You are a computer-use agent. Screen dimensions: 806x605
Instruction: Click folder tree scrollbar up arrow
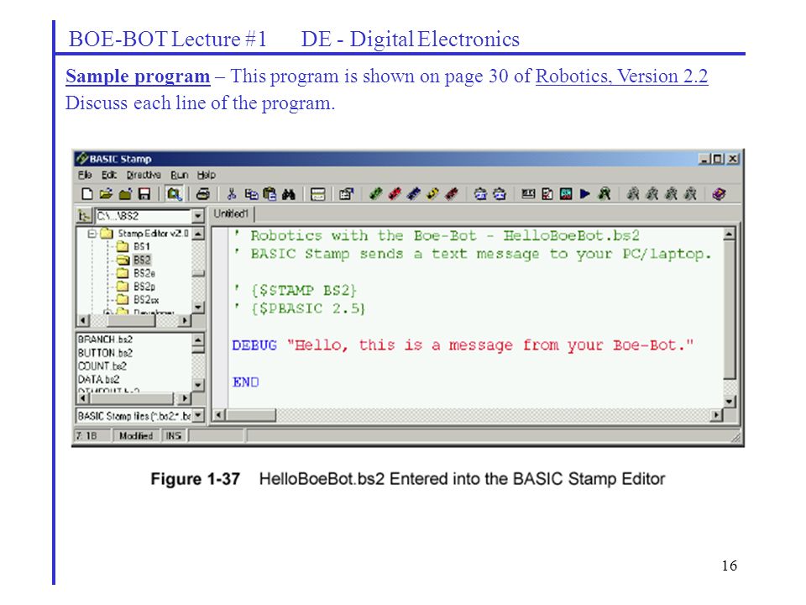[198, 234]
